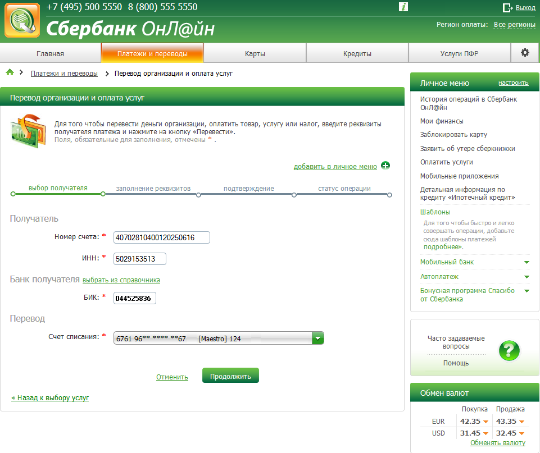540x453 pixels.
Task: Select Оплатить услуги in personal menu
Action: tap(446, 162)
